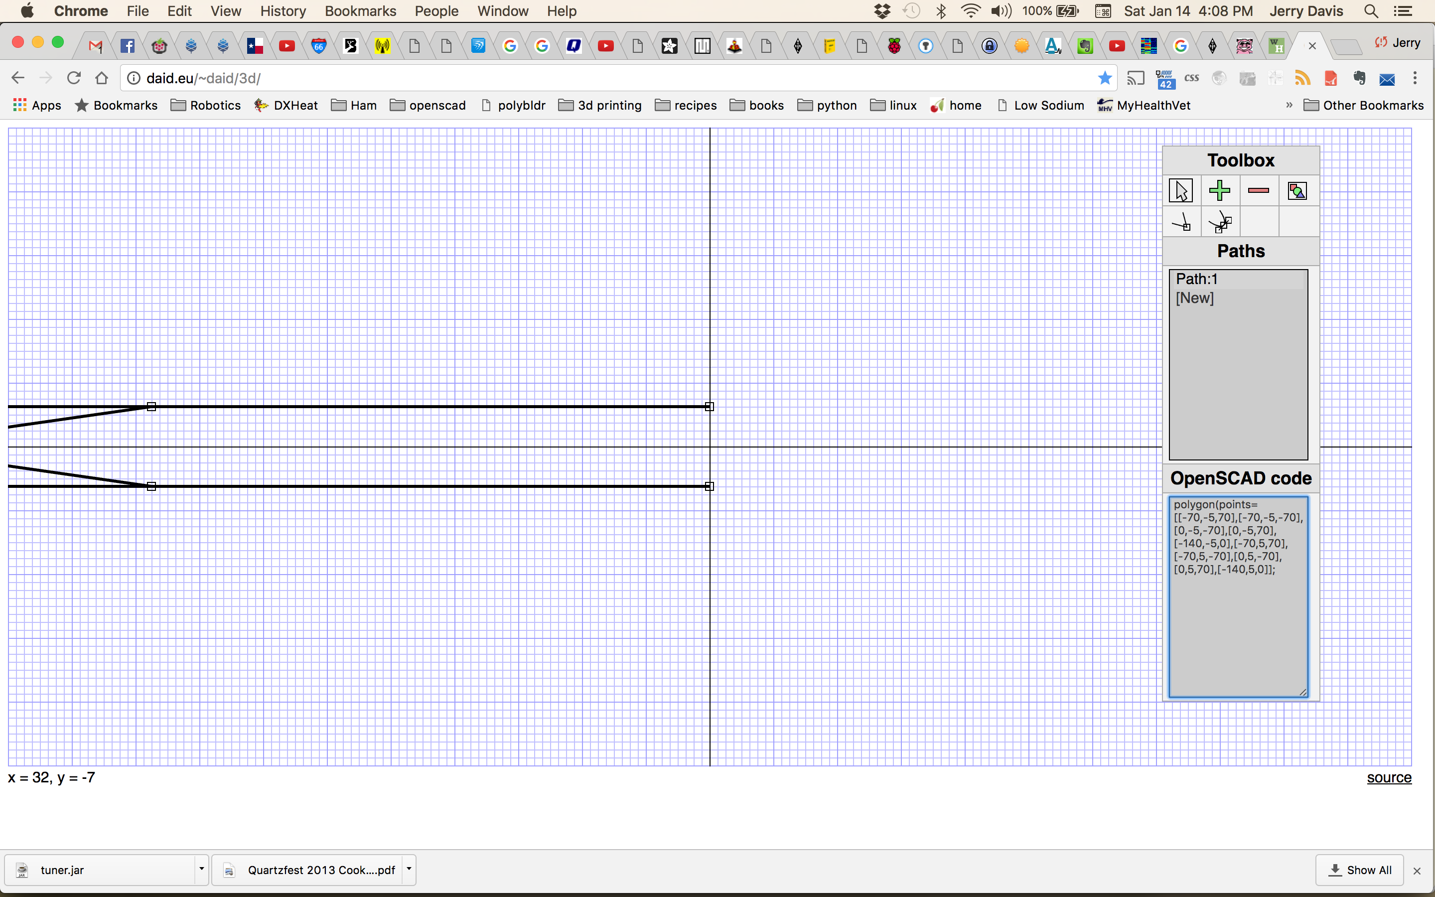Open the Quartzfest pdf download dropdown arrow
Viewport: 1435px width, 897px height.
(409, 869)
